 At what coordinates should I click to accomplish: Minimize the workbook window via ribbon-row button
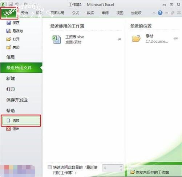[x=167, y=13]
